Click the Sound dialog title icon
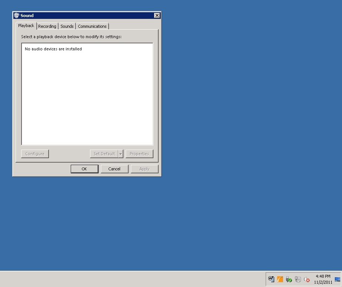 (17, 16)
